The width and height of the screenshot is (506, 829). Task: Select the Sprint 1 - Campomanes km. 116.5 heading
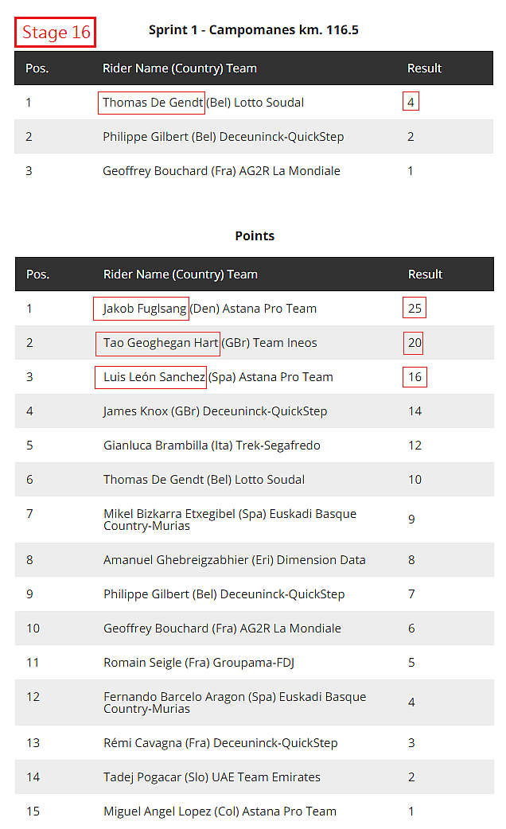(253, 29)
